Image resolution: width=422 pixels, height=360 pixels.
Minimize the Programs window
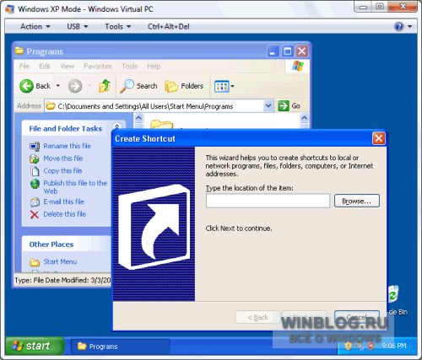click(x=273, y=51)
